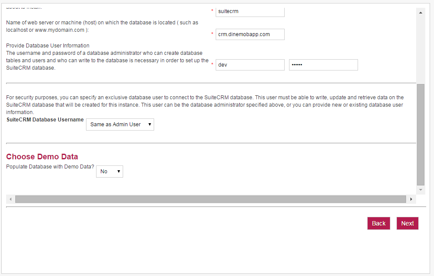The height and width of the screenshot is (276, 434).
Task: Focus the database name field containing suitecrm
Action: [x=250, y=12]
